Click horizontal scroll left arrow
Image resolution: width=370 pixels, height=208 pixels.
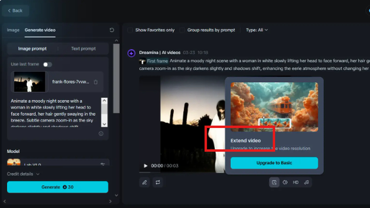click(5, 201)
